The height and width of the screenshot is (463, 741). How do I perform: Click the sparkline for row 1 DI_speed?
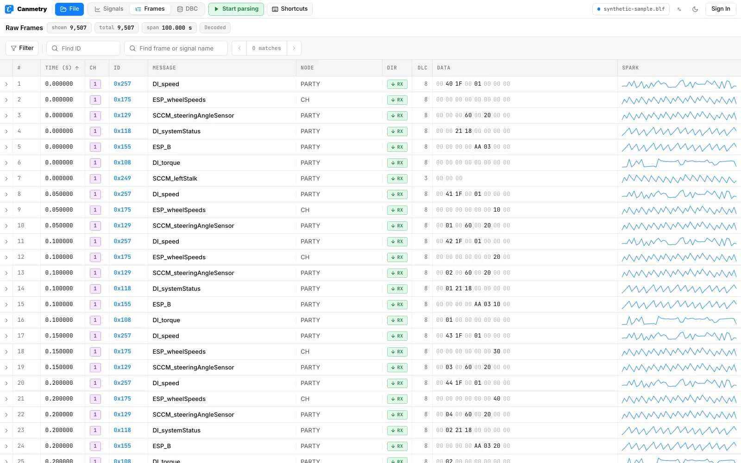pyautogui.click(x=679, y=84)
